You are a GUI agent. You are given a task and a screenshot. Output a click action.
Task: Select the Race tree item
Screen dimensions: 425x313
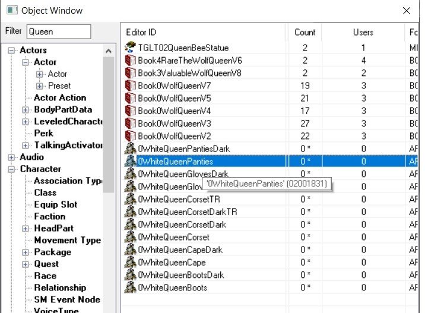(x=45, y=276)
